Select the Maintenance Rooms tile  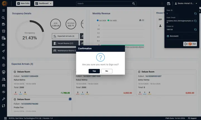(x=64, y=51)
